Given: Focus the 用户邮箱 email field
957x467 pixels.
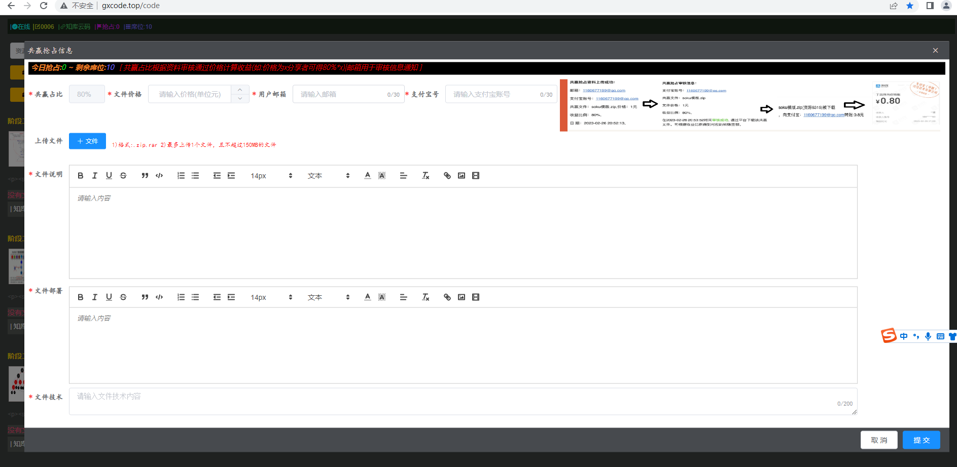Looking at the screenshot, I should pos(348,94).
